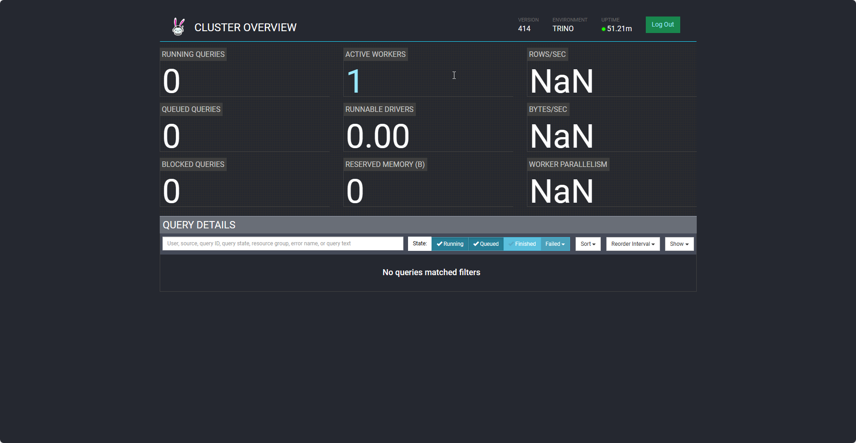The height and width of the screenshot is (443, 856).
Task: Click the WORKER PARALLELISM NaN value
Action: coord(562,191)
